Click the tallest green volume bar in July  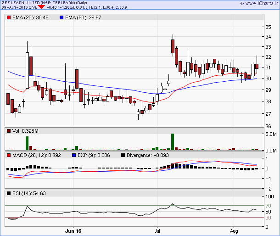[x=173, y=142]
